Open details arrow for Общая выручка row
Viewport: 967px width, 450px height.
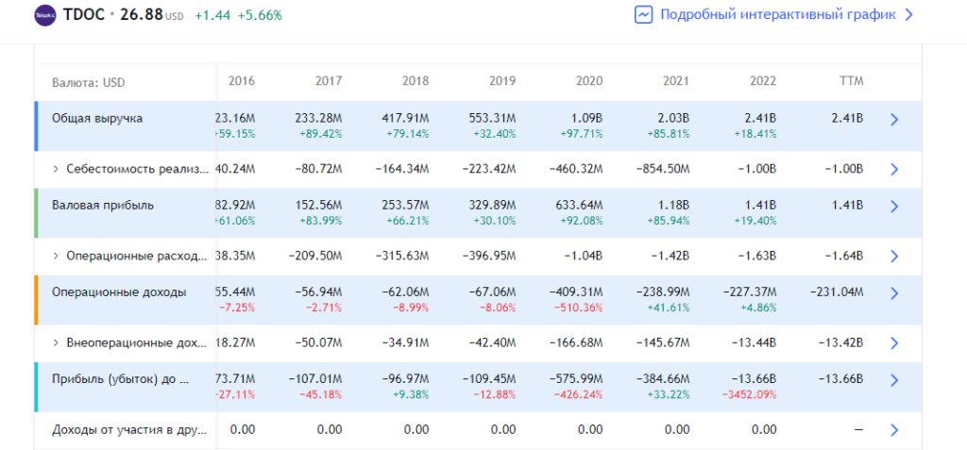pos(894,120)
